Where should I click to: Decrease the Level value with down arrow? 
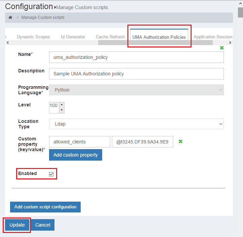[x=62, y=110]
